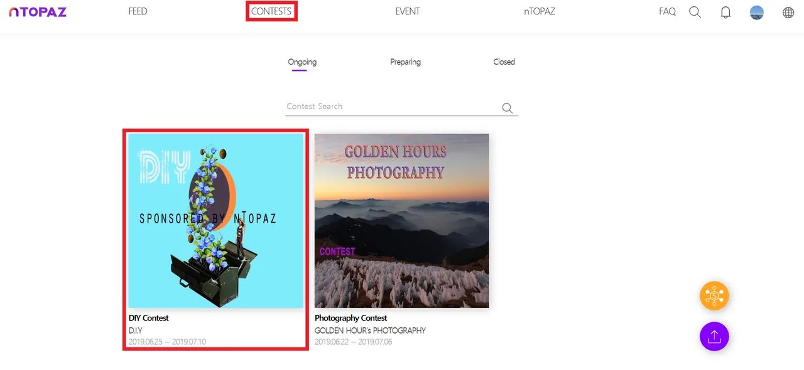
Task: Click the date 2019.06.25 ~ 2019.07.10
Action: [167, 342]
